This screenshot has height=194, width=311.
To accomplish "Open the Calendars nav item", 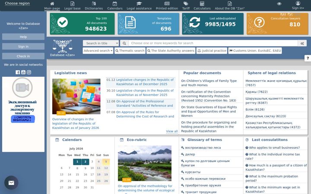I will tap(115, 6).
